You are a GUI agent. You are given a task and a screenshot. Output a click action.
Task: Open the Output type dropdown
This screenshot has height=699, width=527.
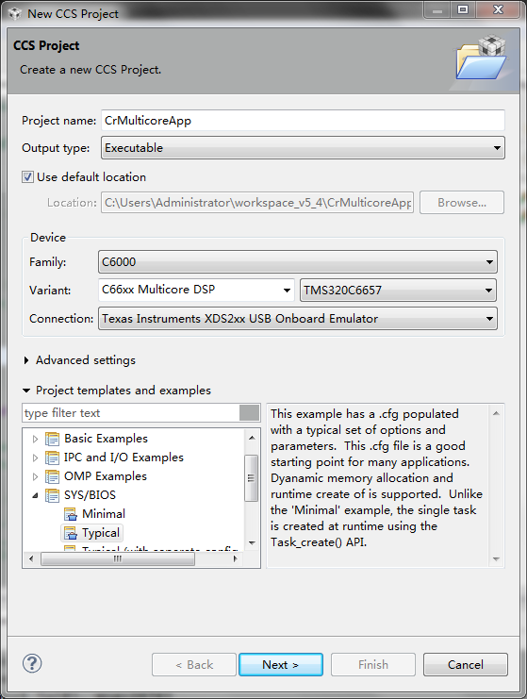pos(303,148)
